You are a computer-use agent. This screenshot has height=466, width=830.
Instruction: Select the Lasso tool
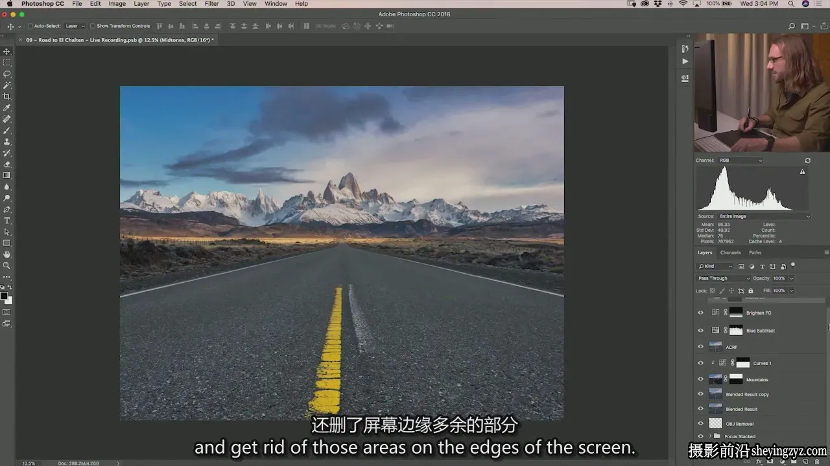7,74
